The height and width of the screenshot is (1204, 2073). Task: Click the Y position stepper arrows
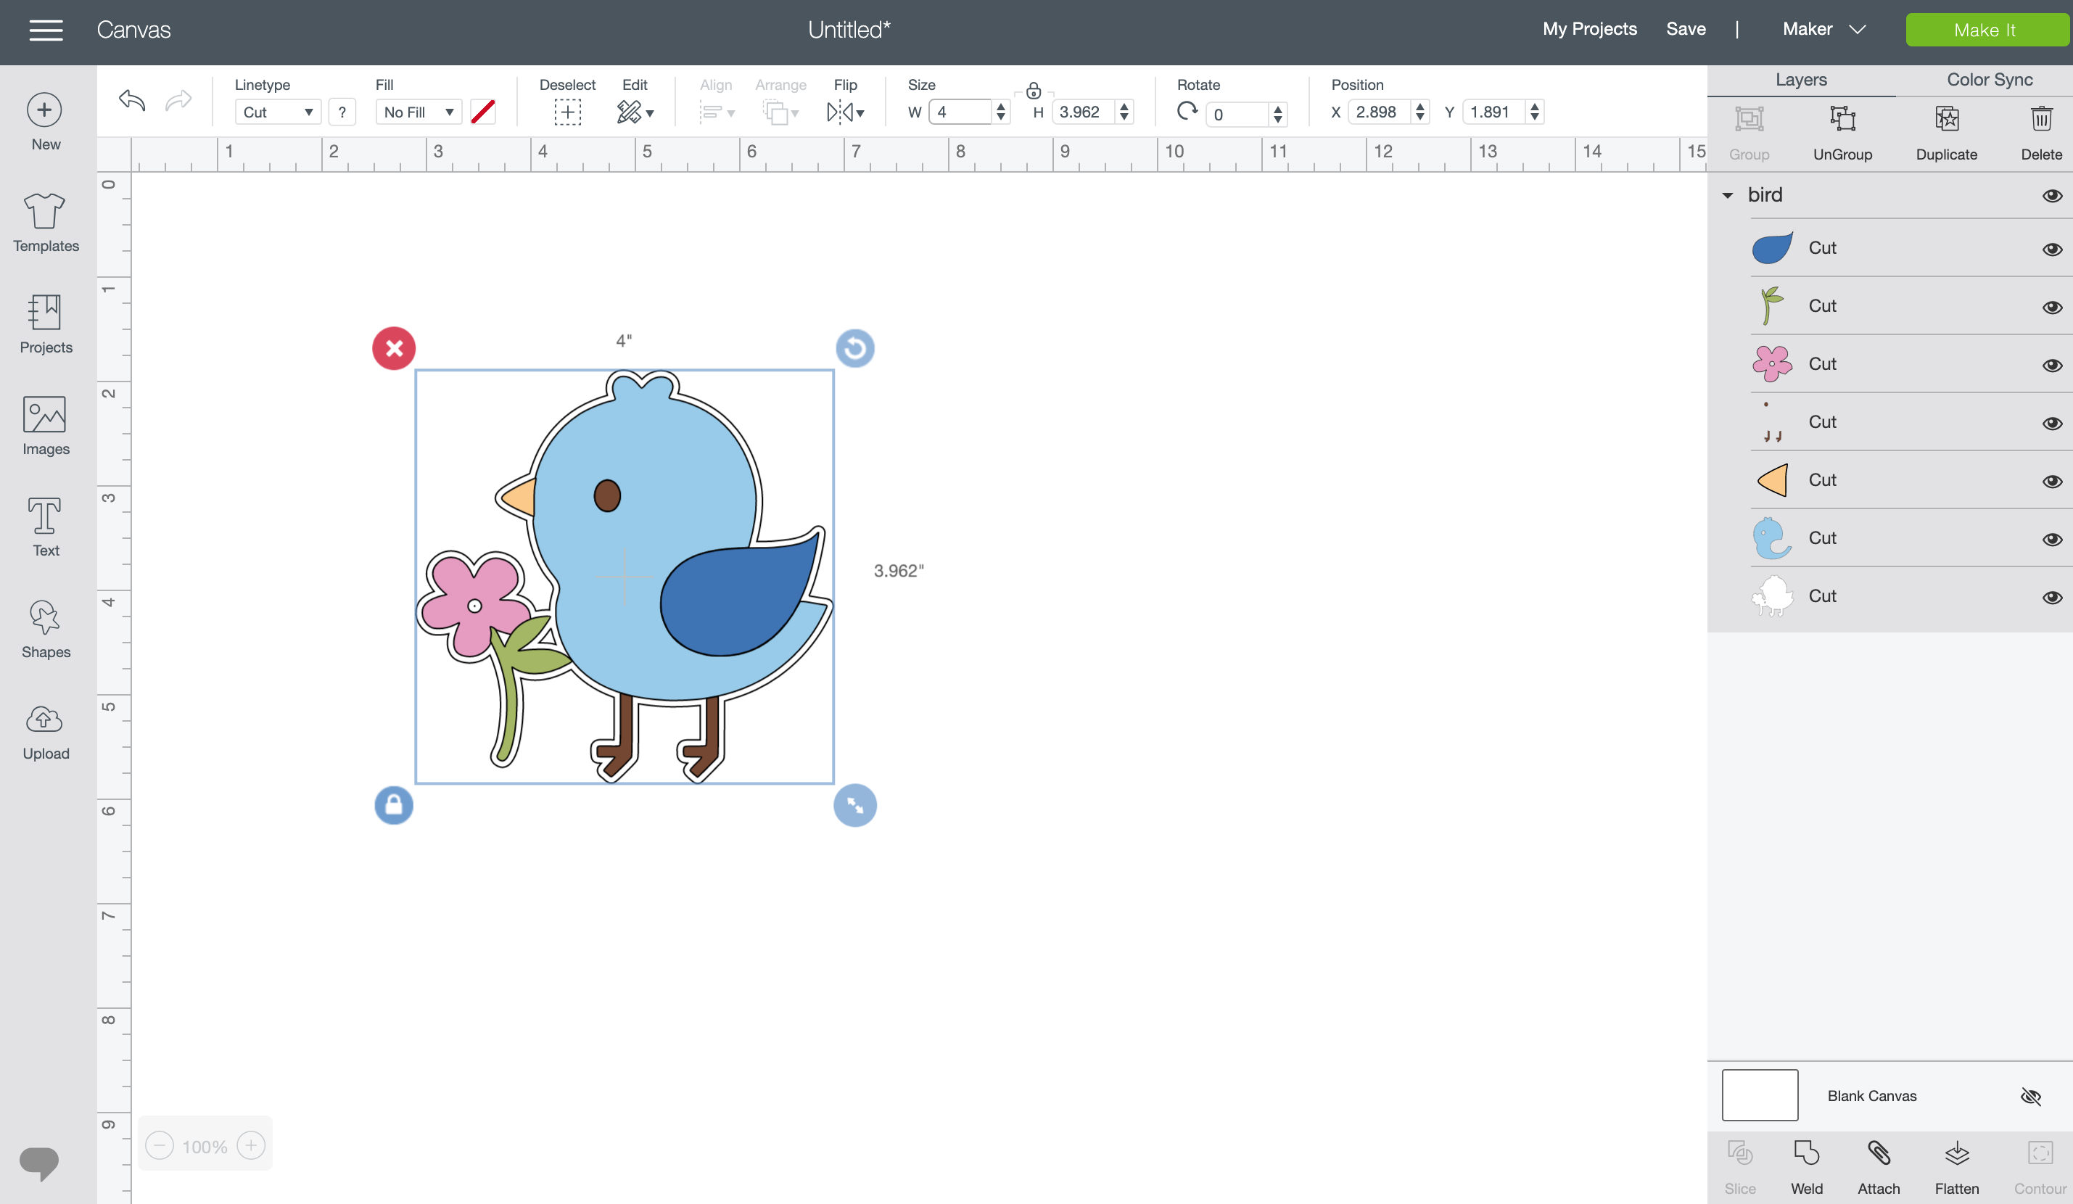(x=1534, y=112)
